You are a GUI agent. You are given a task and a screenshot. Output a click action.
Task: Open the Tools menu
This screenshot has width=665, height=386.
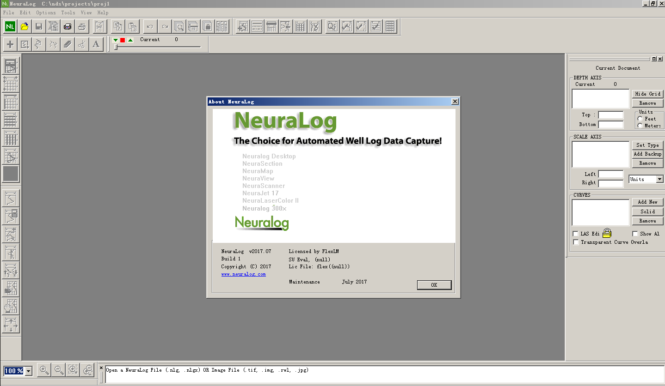(68, 12)
